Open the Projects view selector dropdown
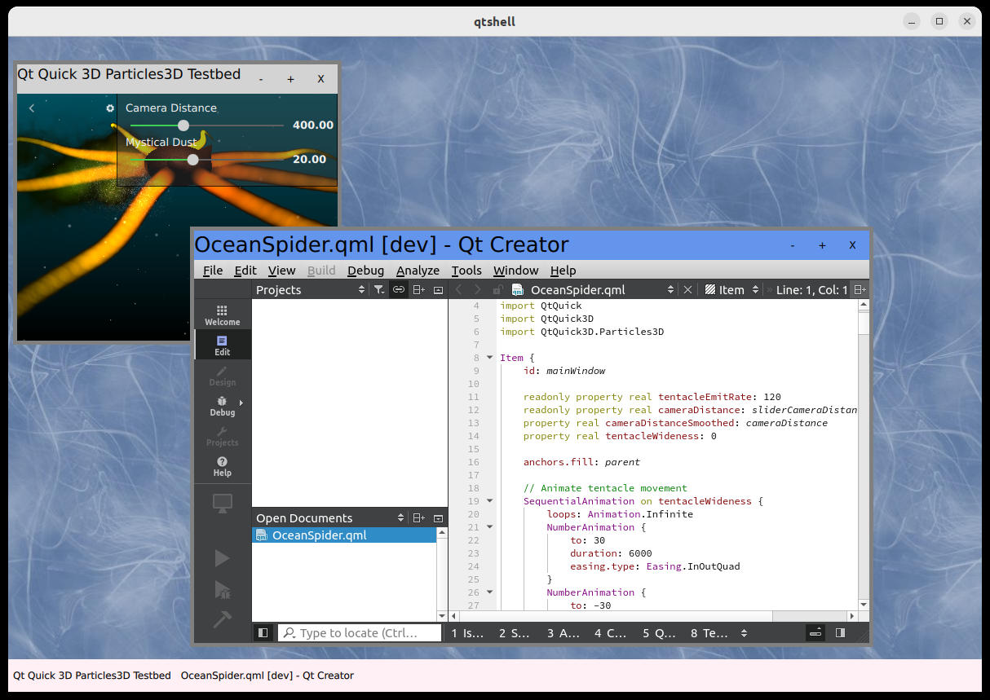Screen dimensions: 990x700 (x=362, y=289)
